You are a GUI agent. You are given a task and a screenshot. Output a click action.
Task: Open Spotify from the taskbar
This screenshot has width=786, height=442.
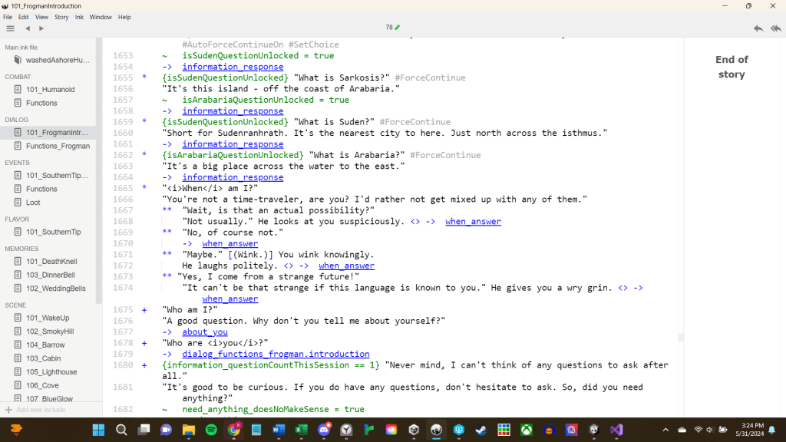tap(211, 430)
